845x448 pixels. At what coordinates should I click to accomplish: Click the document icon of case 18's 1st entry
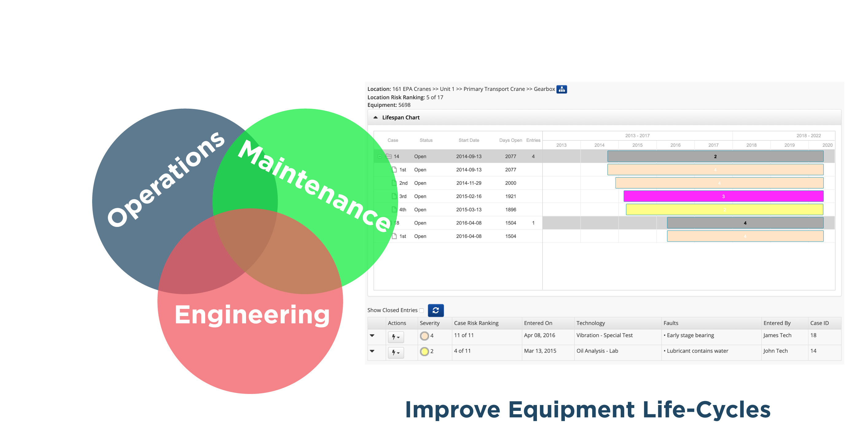point(394,236)
